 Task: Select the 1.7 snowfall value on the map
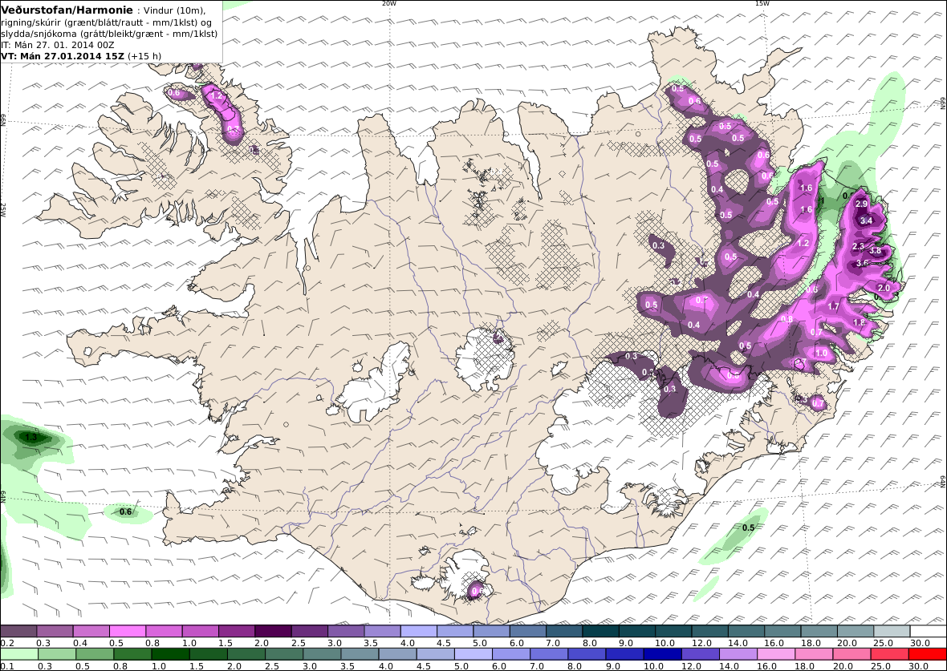[x=834, y=306]
